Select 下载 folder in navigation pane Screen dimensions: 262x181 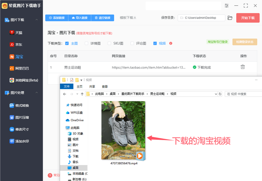[x=73, y=156]
